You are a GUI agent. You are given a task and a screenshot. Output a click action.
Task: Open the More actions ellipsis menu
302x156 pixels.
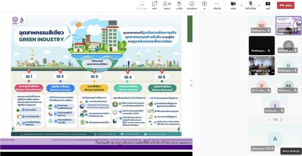coord(217,5)
